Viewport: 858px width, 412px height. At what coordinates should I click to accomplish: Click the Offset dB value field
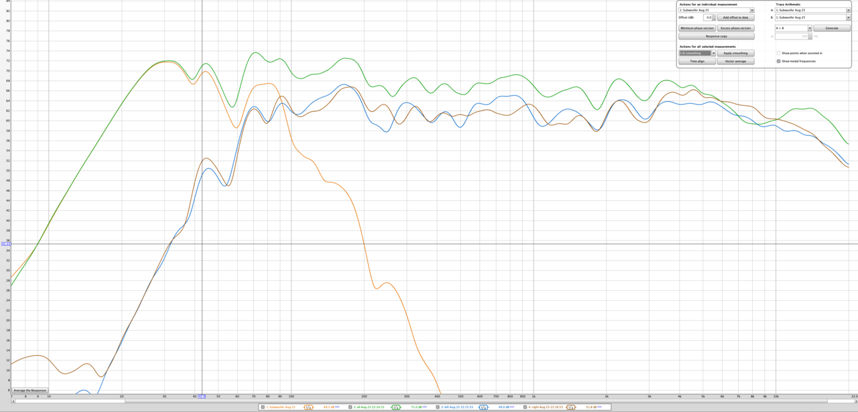[x=707, y=17]
